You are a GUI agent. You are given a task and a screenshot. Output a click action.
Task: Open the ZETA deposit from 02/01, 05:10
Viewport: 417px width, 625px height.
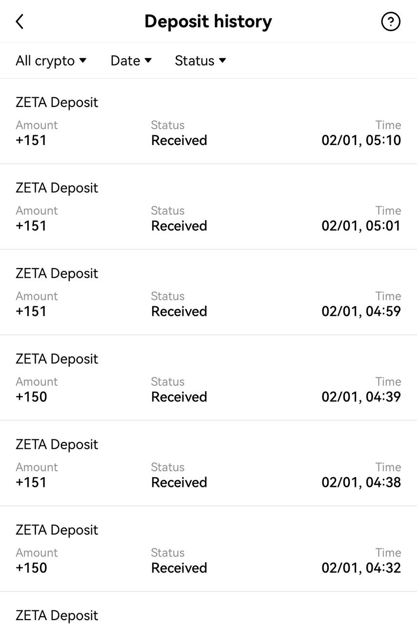click(x=208, y=121)
